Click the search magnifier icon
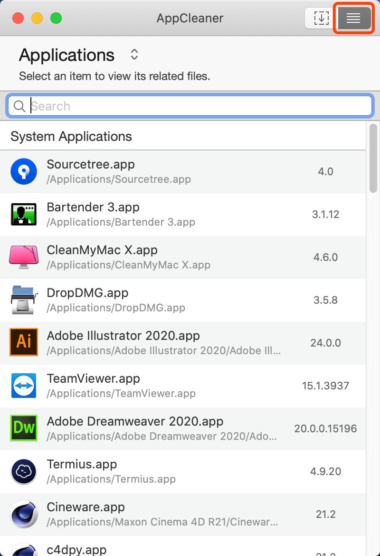 click(19, 106)
